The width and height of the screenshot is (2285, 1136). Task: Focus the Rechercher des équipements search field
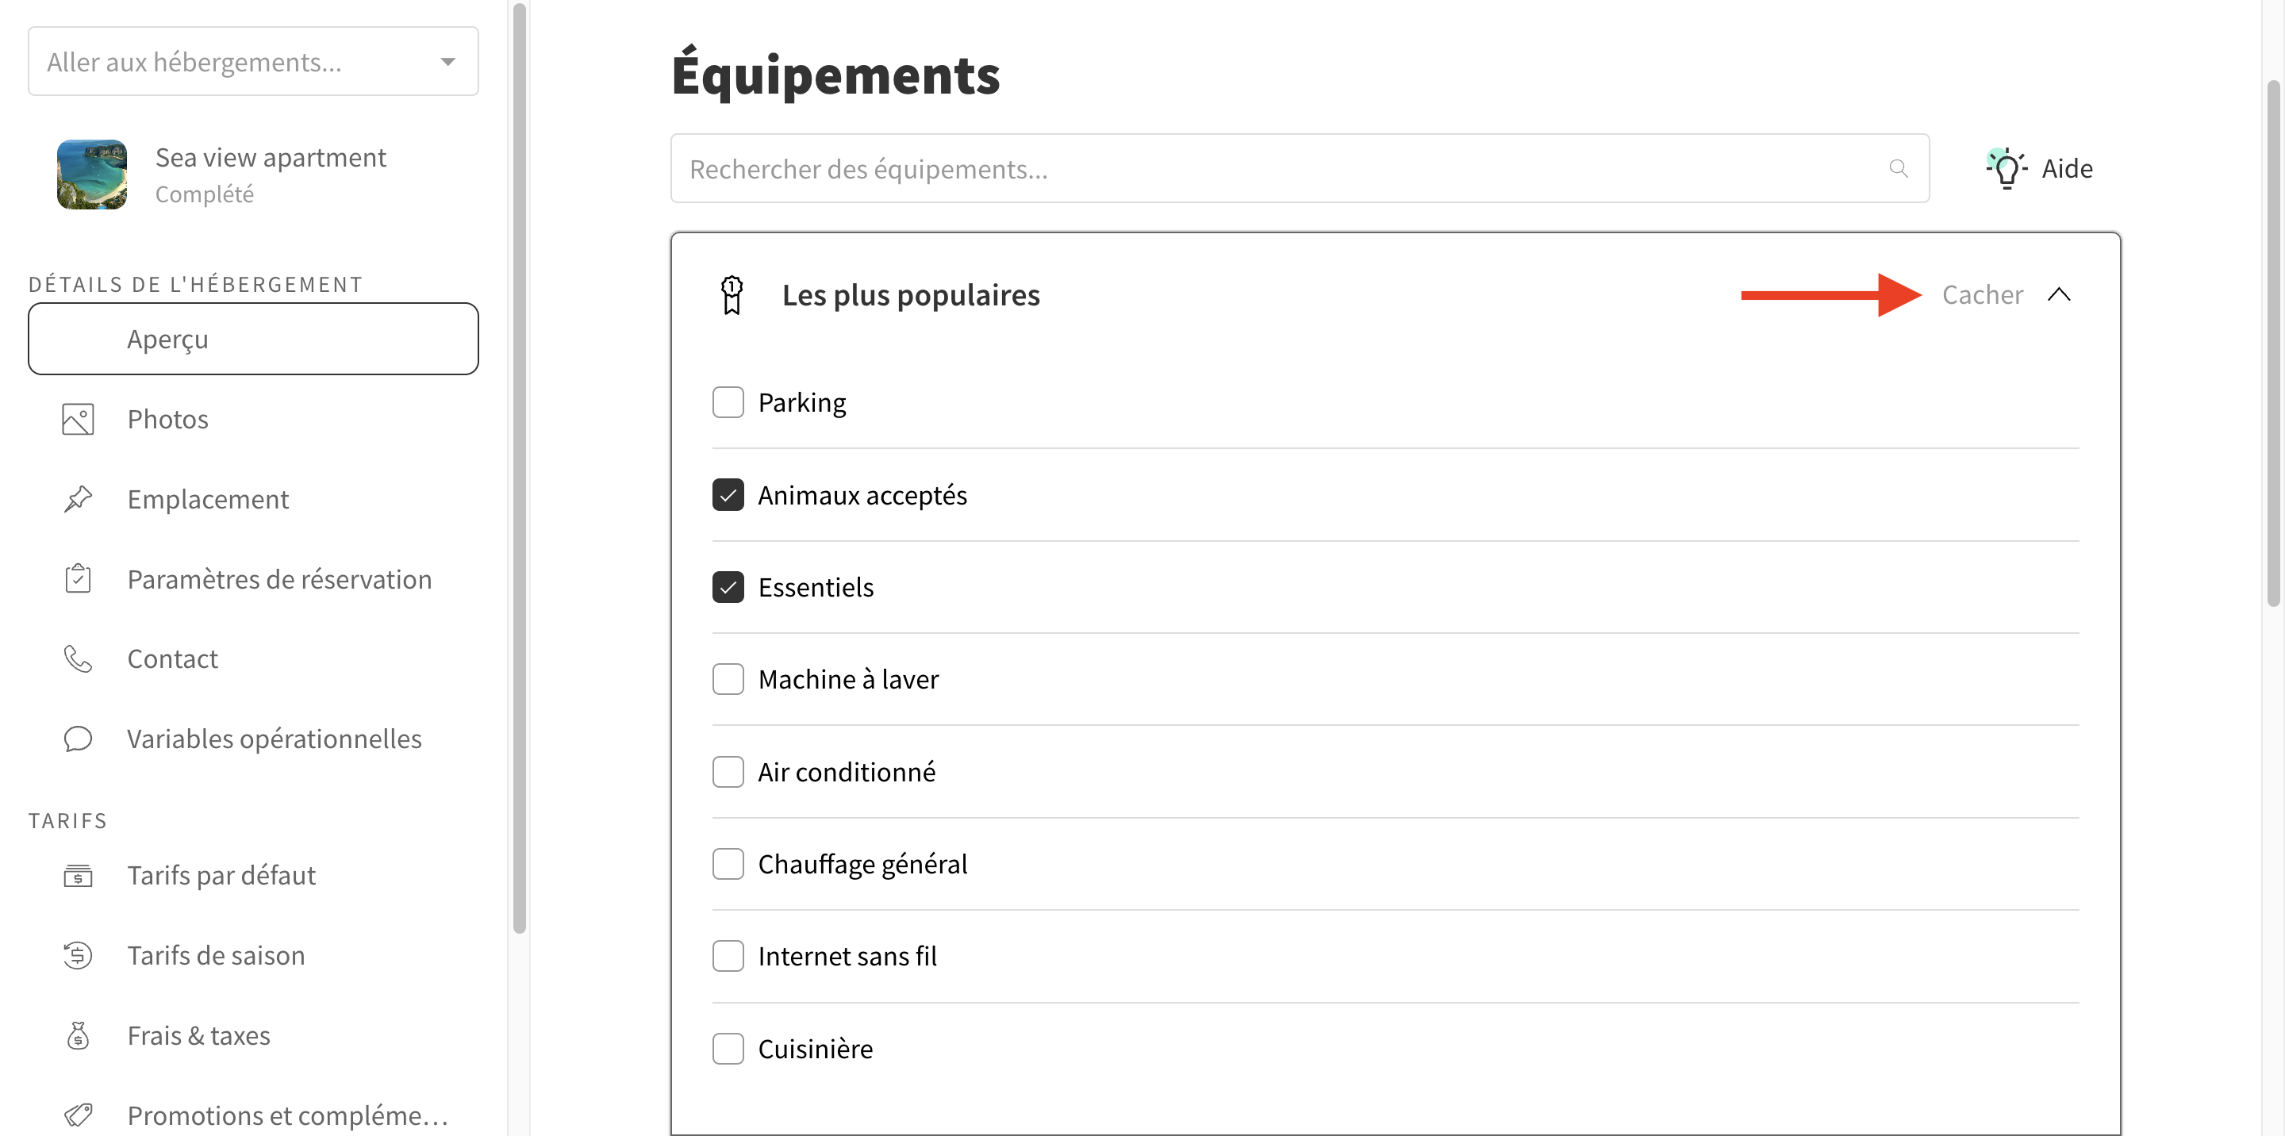(x=1300, y=168)
